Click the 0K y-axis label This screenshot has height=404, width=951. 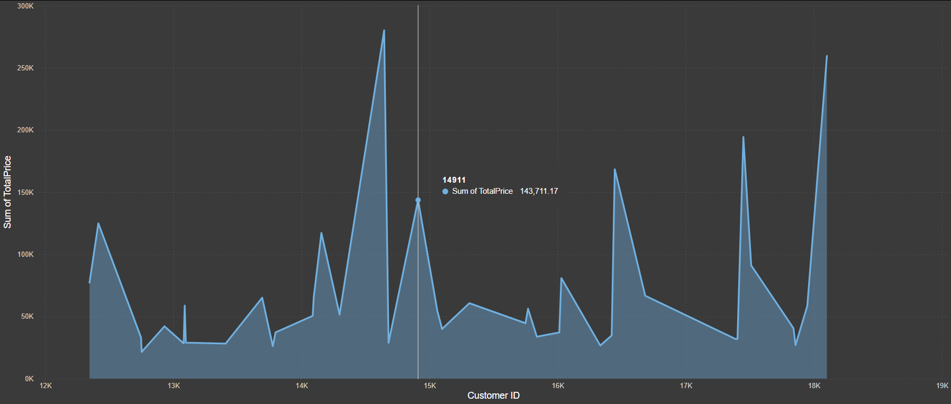pos(29,379)
